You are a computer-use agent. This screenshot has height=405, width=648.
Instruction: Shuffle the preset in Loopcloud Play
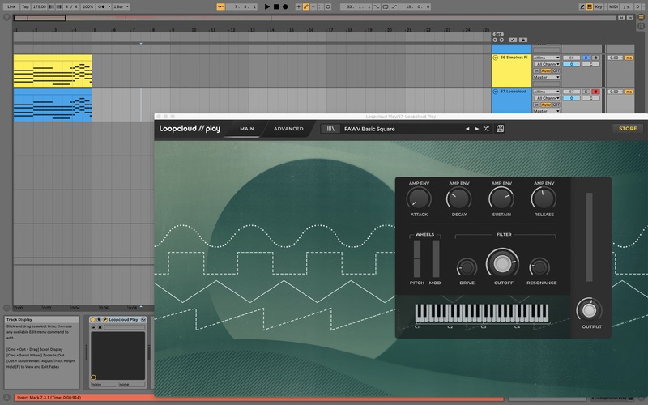click(486, 129)
